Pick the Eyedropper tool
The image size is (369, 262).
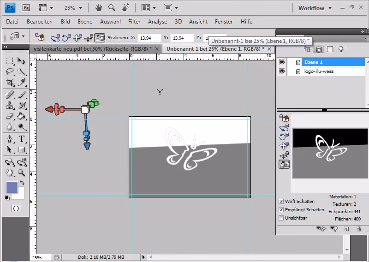pyautogui.click(x=22, y=83)
